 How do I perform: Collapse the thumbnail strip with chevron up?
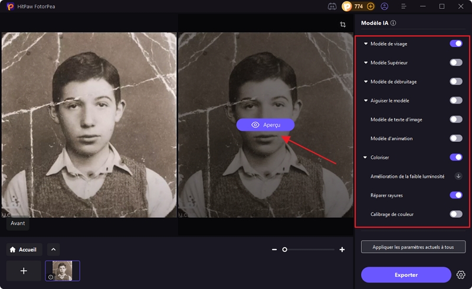pyautogui.click(x=53, y=250)
